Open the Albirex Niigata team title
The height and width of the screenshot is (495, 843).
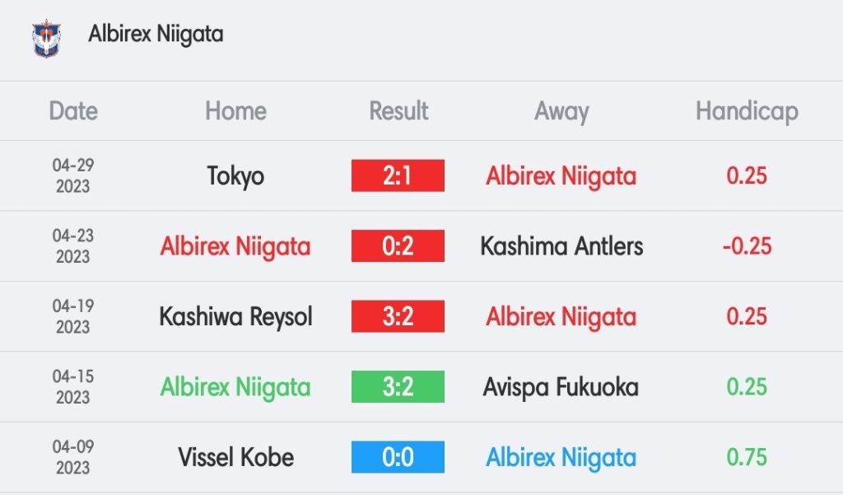[156, 34]
